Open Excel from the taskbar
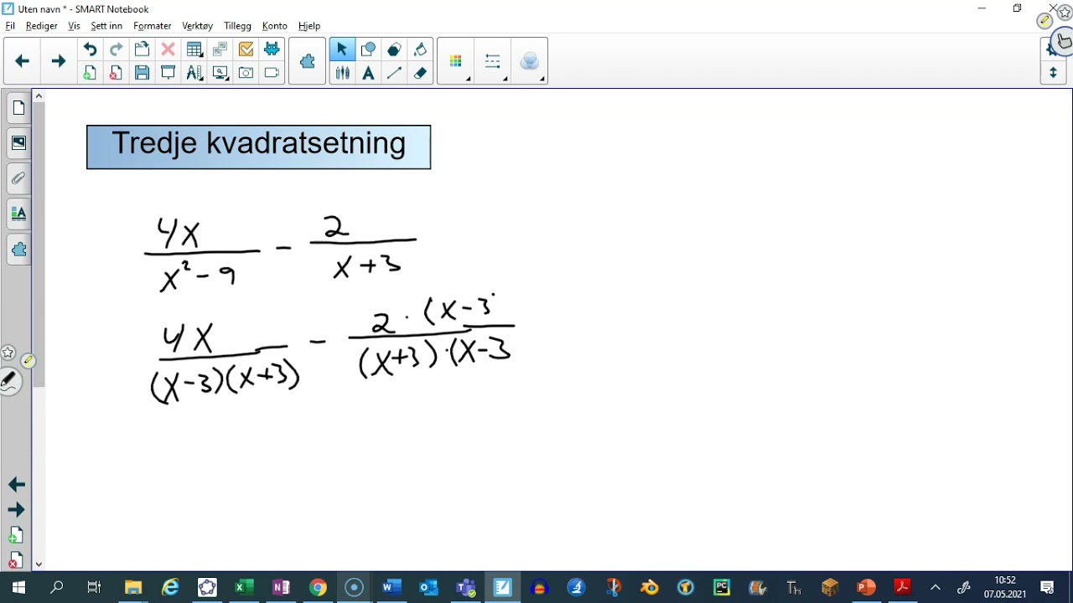 (244, 587)
